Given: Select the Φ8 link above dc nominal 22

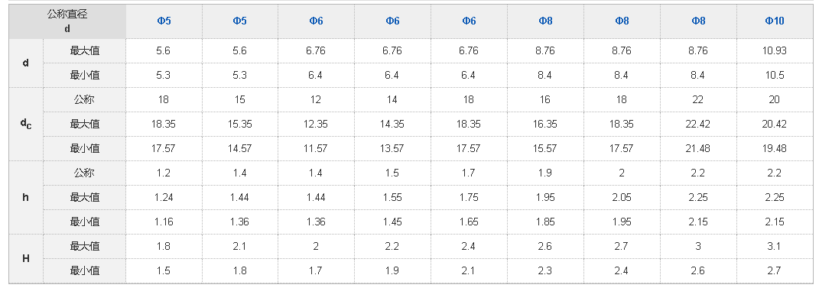Looking at the screenshot, I should pyautogui.click(x=698, y=21).
